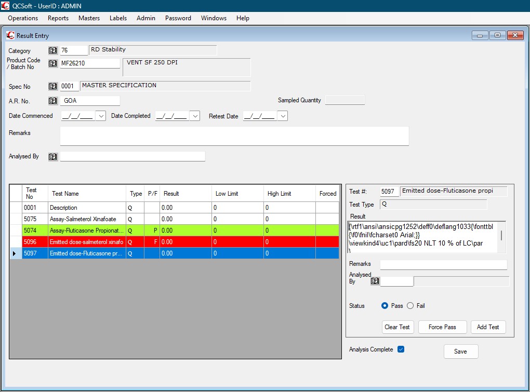
Task: Click QCSoft logo icon in title bar
Action: pyautogui.click(x=6, y=6)
